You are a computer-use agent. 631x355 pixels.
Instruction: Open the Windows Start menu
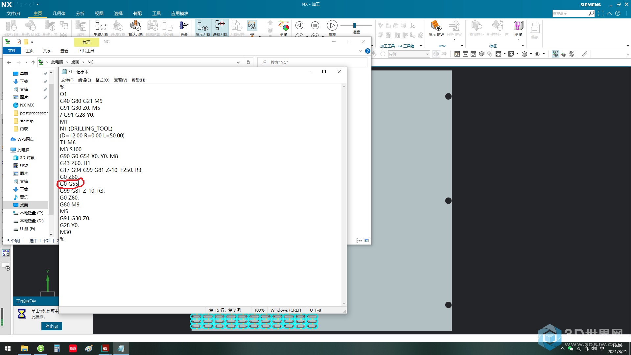8,348
